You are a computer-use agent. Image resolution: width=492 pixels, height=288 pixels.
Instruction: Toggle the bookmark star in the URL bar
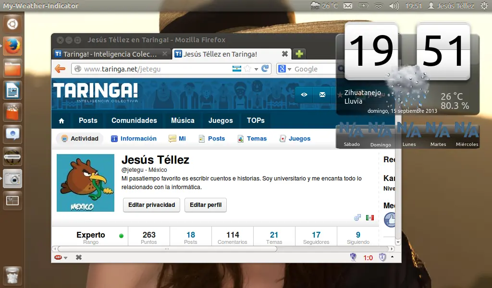pyautogui.click(x=247, y=69)
